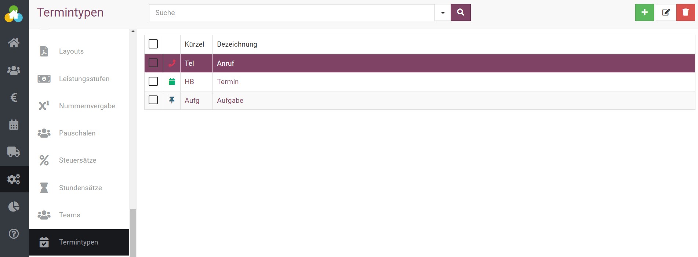Click the red trash delete button
The width and height of the screenshot is (698, 257).
tap(685, 12)
